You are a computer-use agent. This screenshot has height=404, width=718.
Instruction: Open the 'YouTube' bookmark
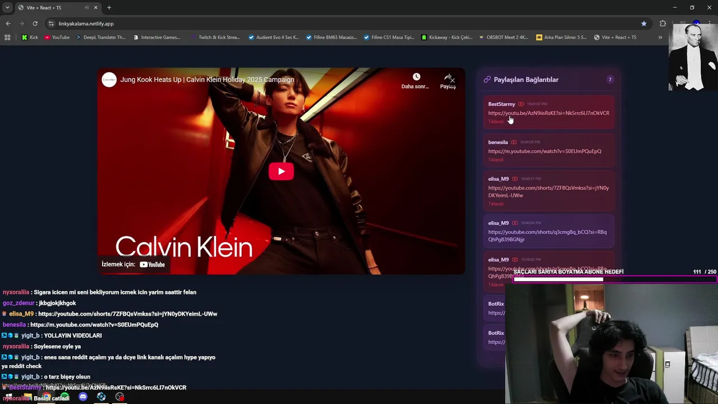57,38
